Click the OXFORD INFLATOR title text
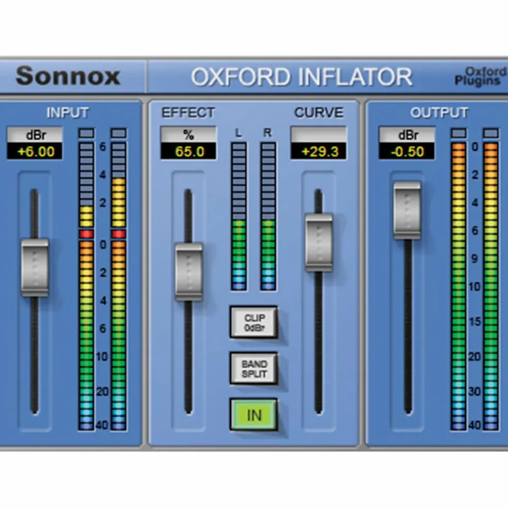The height and width of the screenshot is (508, 508). tap(301, 77)
